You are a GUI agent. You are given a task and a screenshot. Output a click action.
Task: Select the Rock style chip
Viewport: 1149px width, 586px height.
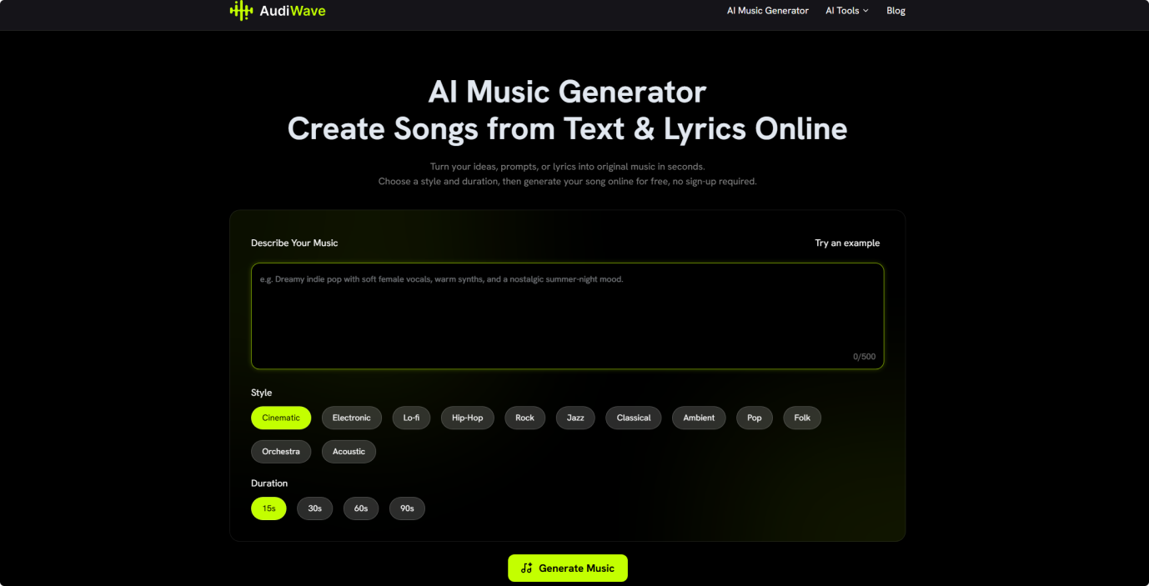pos(525,418)
